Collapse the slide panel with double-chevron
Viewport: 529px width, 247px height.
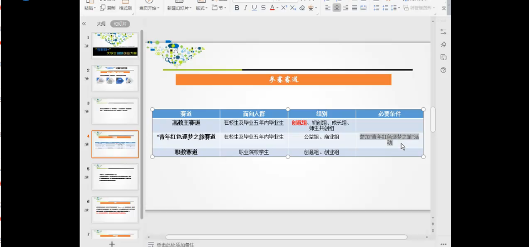tap(84, 24)
